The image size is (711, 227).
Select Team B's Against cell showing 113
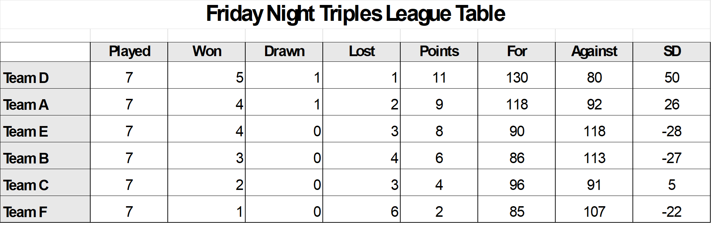594,158
